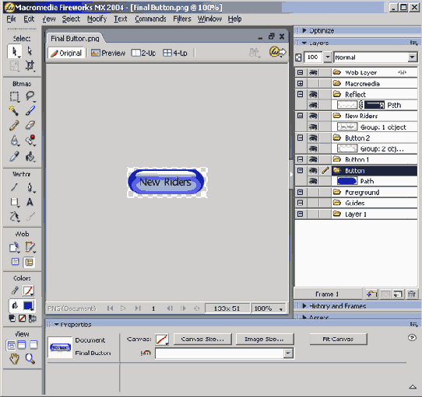The image size is (422, 397).
Task: Select the Pointer tool
Action: click(14, 51)
